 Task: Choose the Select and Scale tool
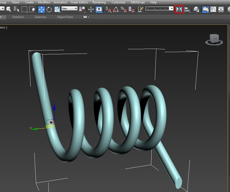click(57, 9)
